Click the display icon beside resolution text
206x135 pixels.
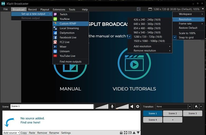150,9
